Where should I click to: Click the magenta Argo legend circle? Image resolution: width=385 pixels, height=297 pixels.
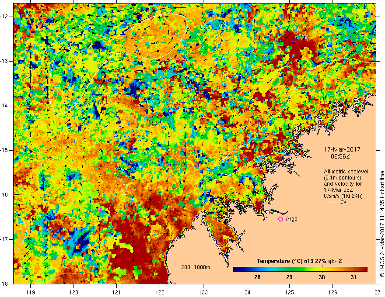point(280,219)
